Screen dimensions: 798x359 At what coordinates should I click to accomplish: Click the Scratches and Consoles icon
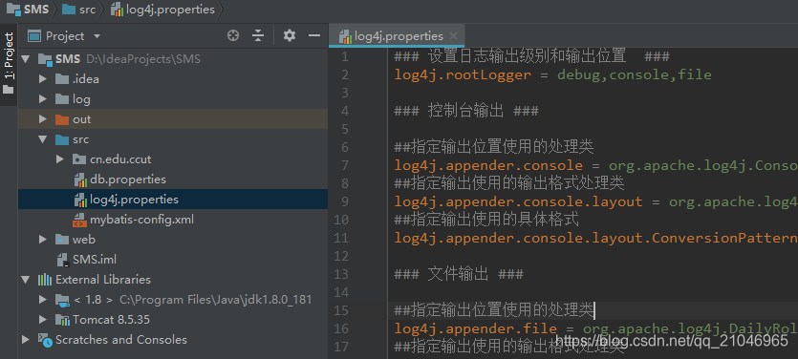click(45, 340)
